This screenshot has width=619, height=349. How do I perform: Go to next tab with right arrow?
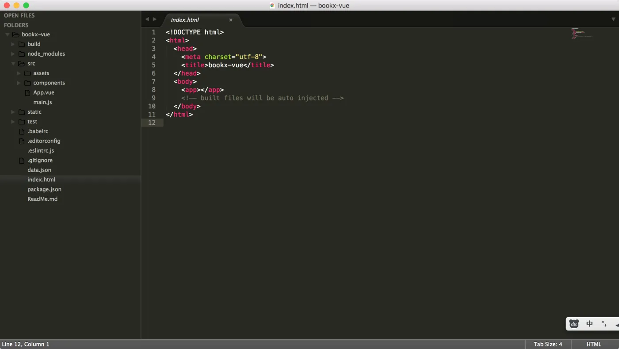click(x=155, y=19)
